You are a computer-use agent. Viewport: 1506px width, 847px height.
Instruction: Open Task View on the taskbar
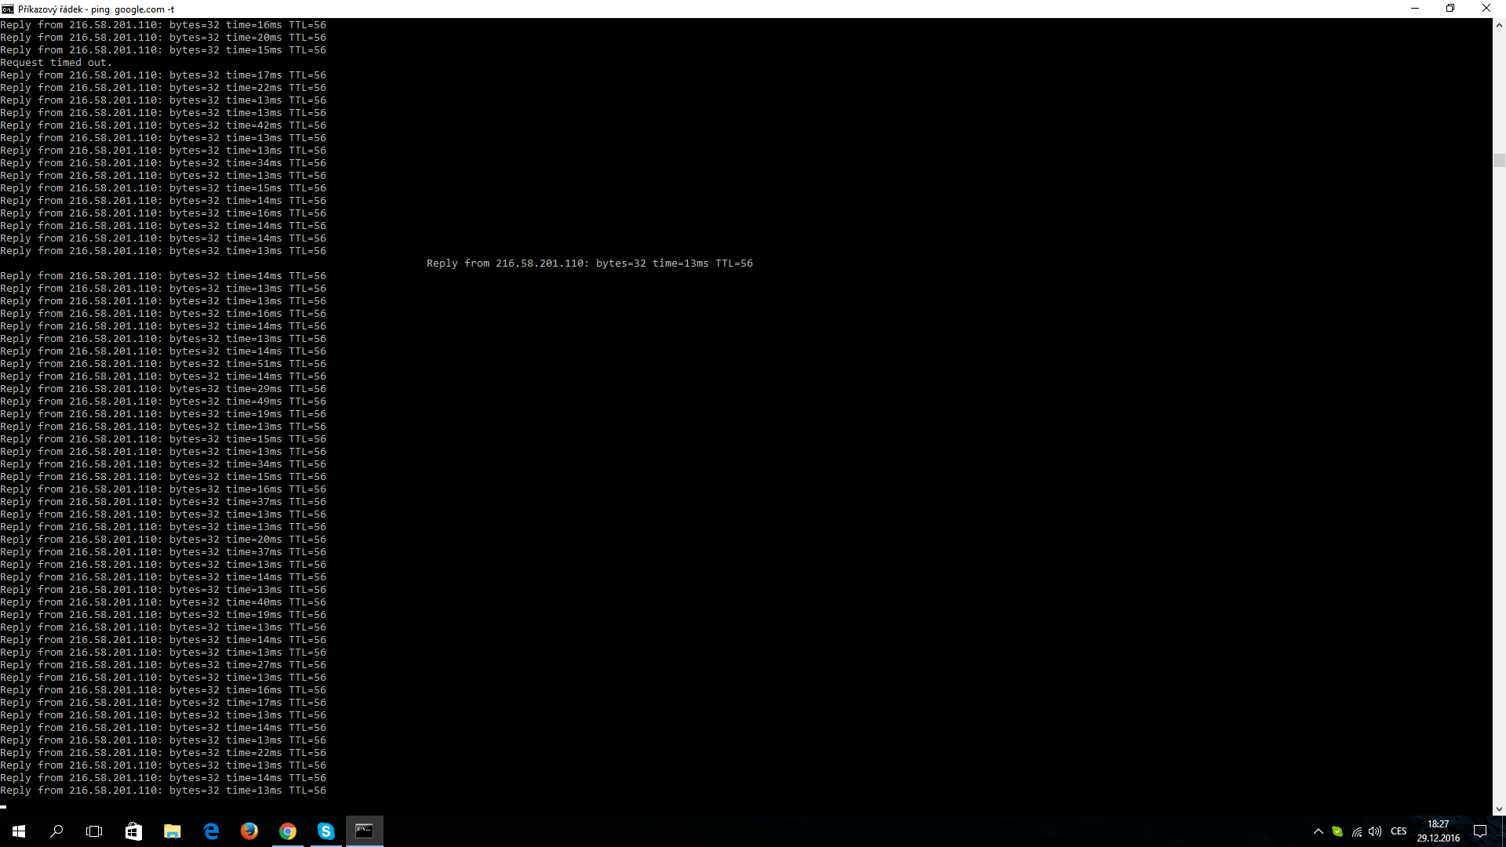94,831
